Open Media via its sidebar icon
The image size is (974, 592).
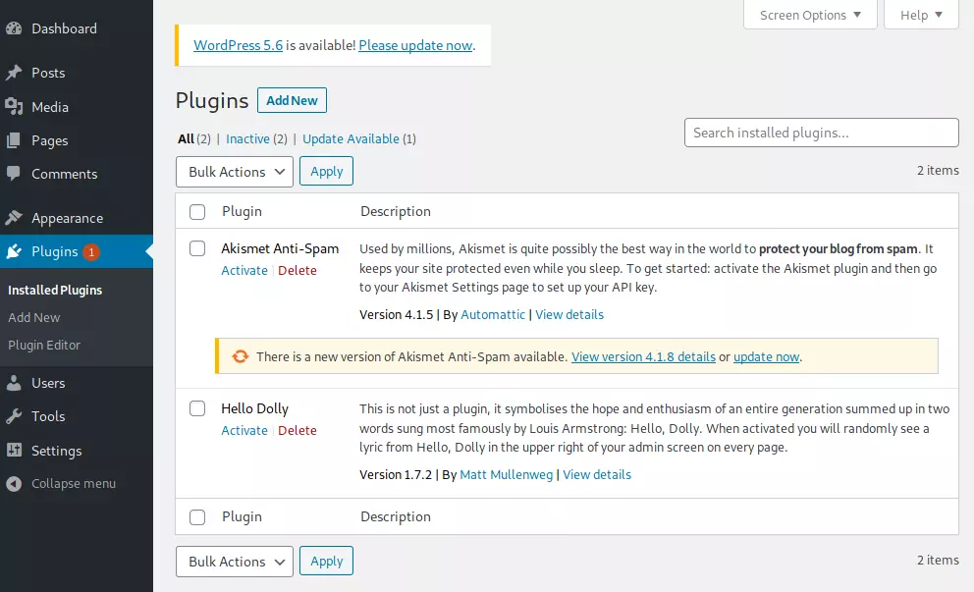click(14, 107)
